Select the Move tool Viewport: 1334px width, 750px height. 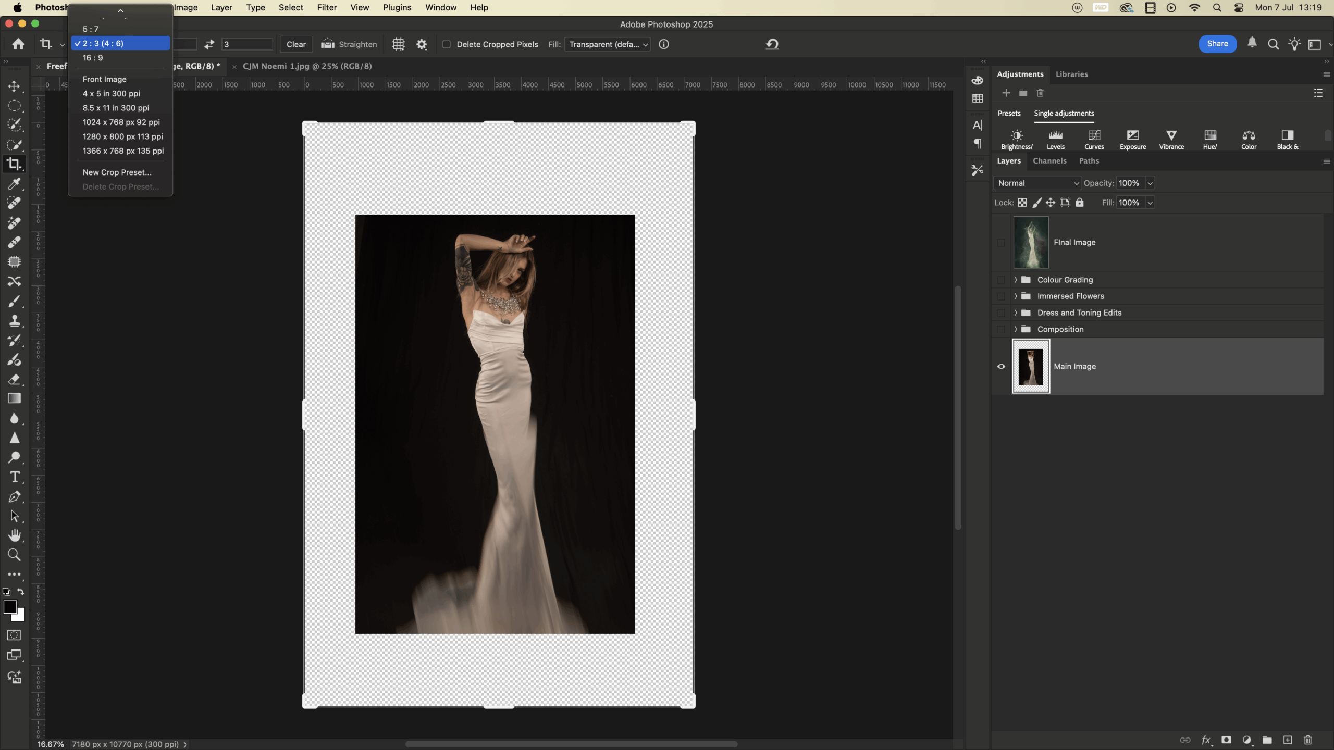(15, 86)
